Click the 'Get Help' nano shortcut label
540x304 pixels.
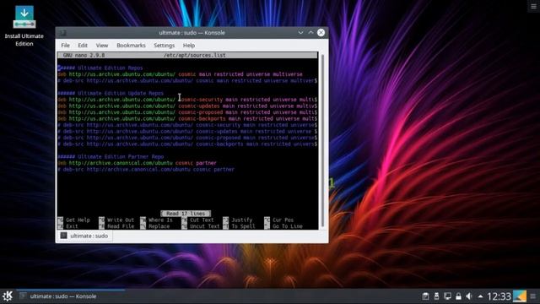(x=78, y=220)
